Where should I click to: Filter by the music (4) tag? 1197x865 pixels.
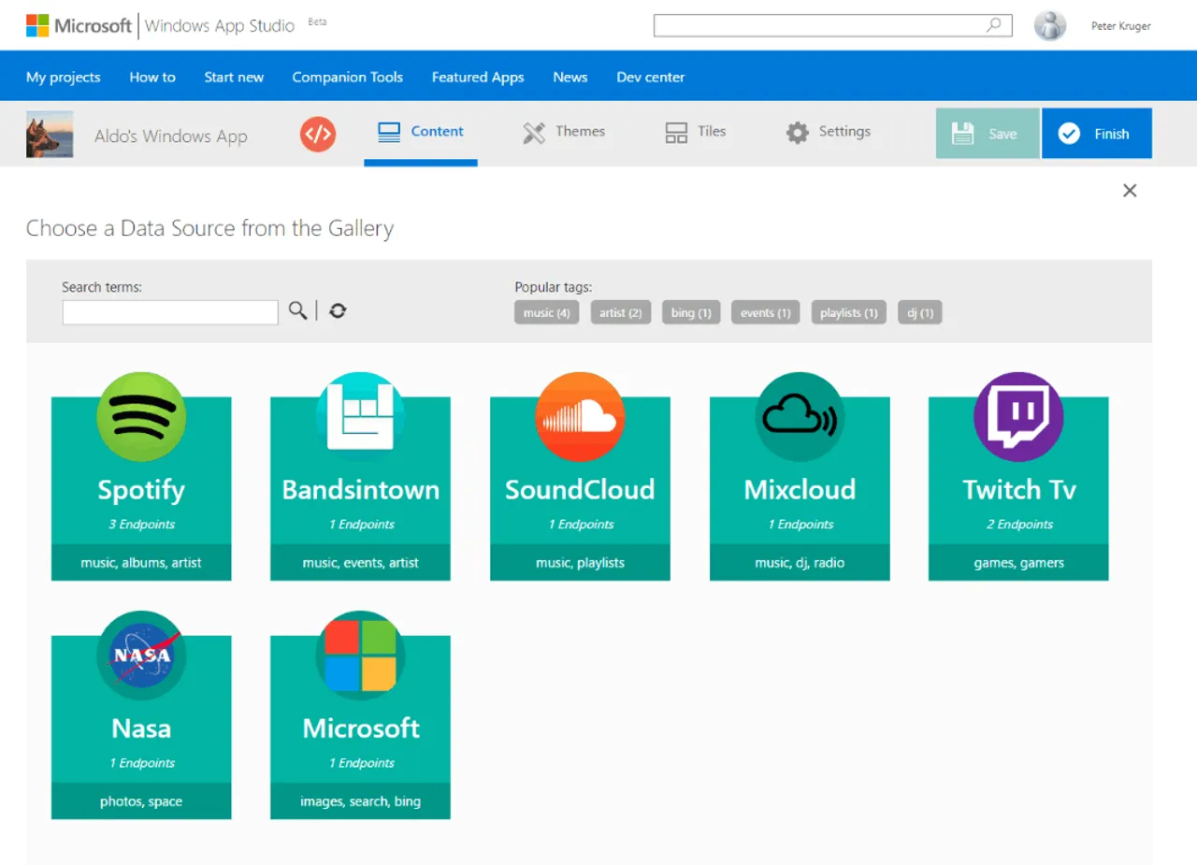click(x=547, y=312)
